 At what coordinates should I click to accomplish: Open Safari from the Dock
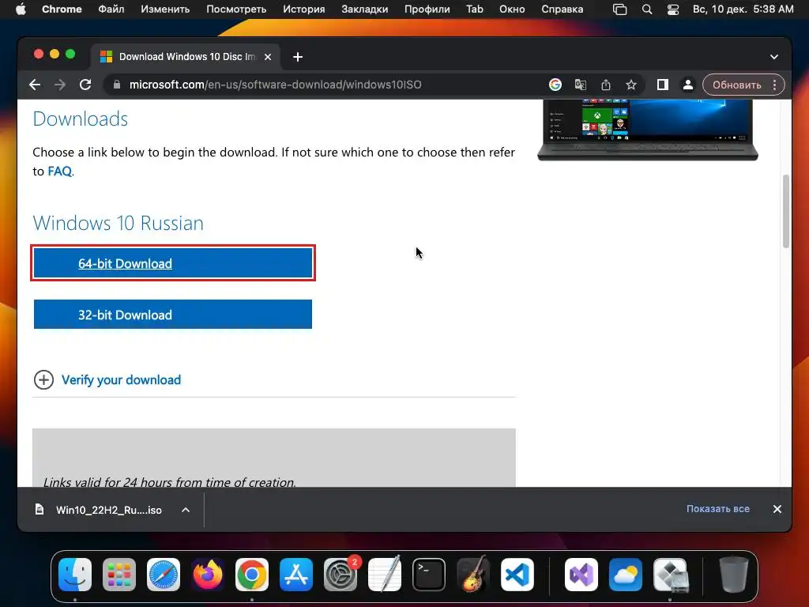coord(164,575)
